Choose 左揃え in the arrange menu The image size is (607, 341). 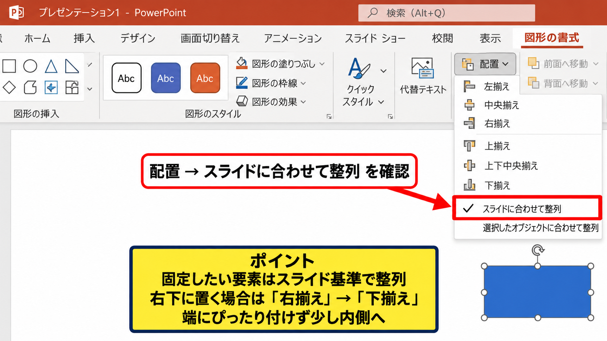coord(487,87)
